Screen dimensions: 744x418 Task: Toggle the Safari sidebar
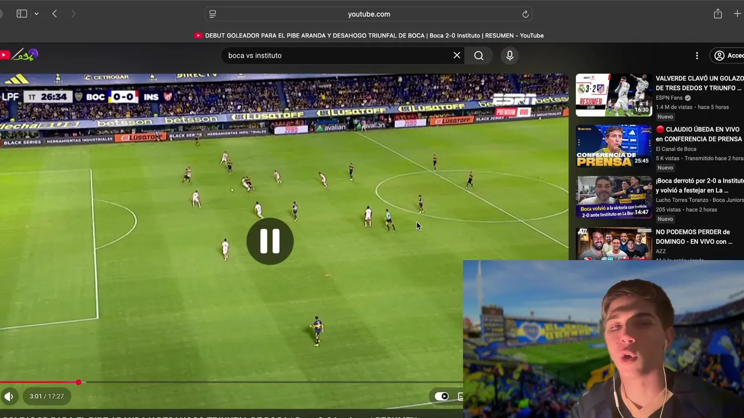pyautogui.click(x=22, y=14)
